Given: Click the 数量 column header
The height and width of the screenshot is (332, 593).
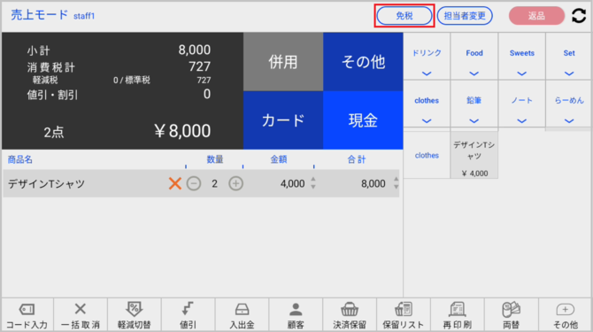Looking at the screenshot, I should [215, 159].
